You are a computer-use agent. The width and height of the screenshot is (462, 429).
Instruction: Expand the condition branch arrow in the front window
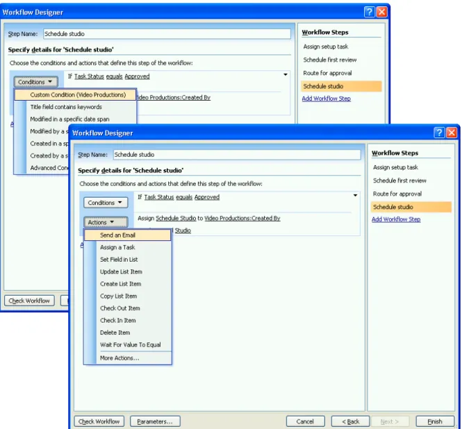click(x=355, y=196)
